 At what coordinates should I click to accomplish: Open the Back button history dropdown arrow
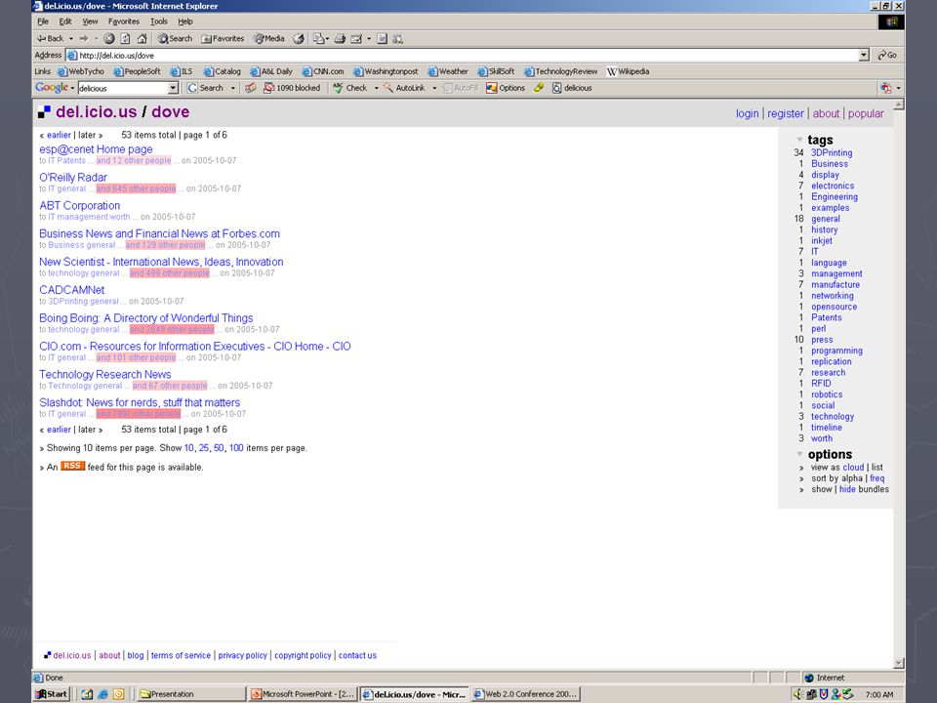tap(71, 39)
